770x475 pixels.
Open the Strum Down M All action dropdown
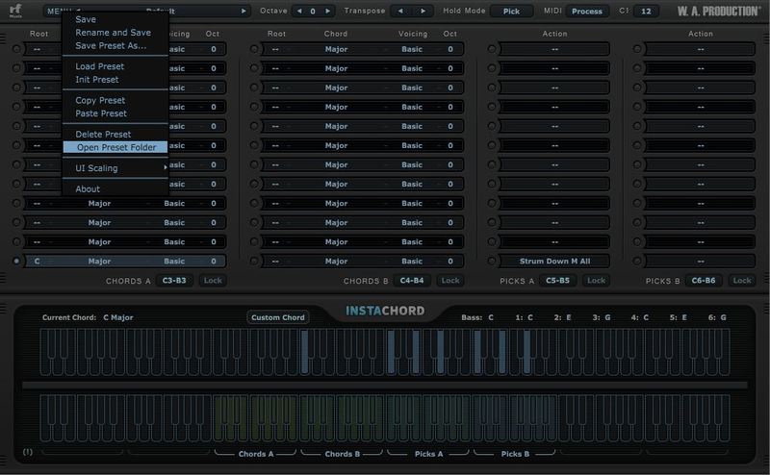553,261
